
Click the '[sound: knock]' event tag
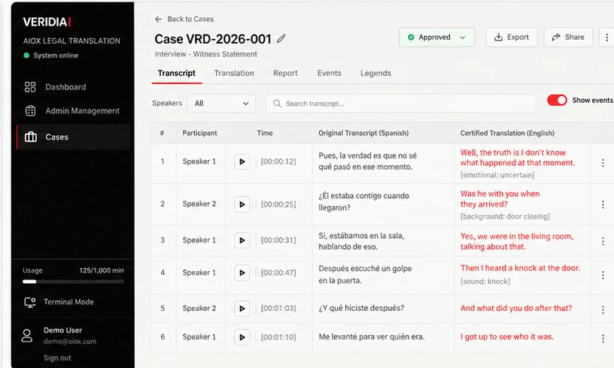pyautogui.click(x=485, y=282)
